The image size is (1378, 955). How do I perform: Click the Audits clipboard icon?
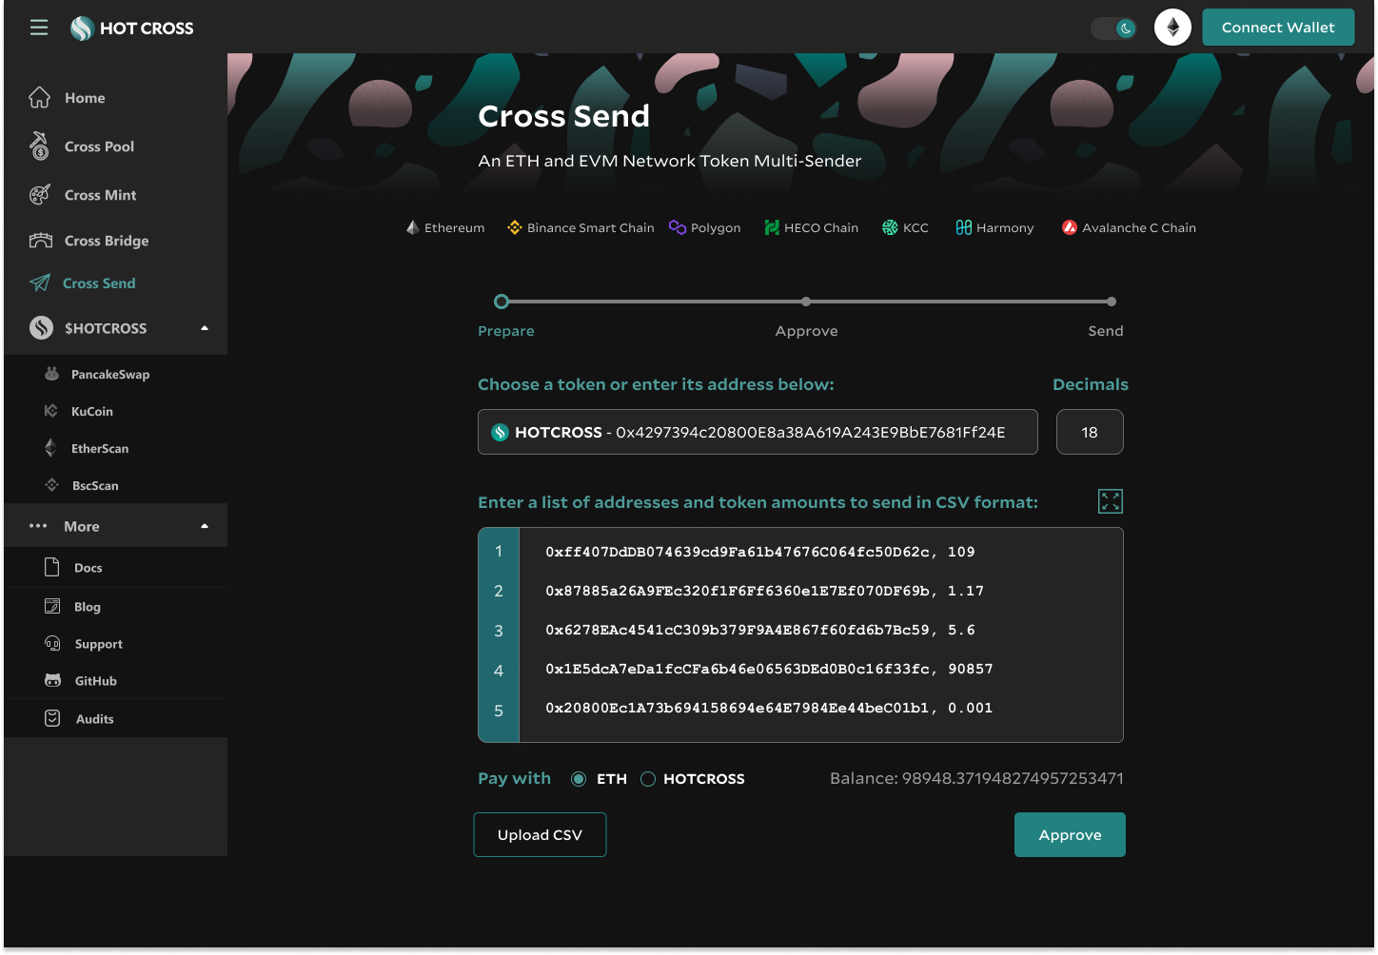[x=53, y=718]
